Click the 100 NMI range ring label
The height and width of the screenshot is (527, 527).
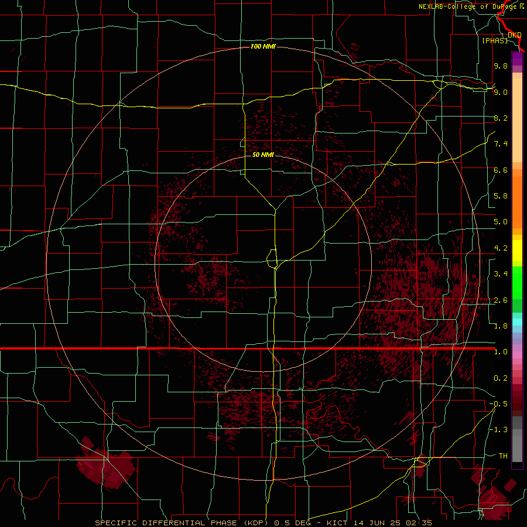tap(263, 46)
